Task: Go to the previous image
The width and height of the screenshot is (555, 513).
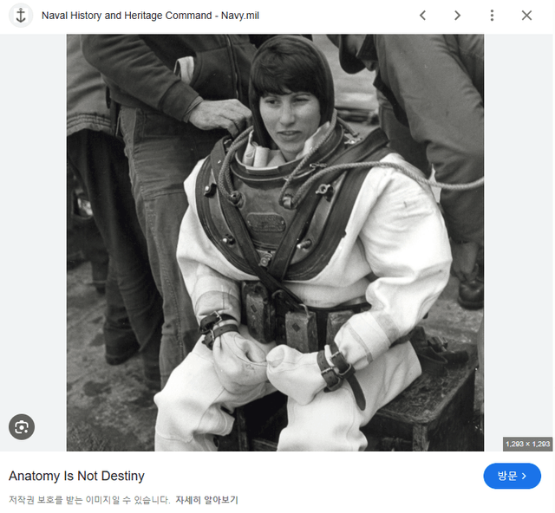Action: point(422,16)
